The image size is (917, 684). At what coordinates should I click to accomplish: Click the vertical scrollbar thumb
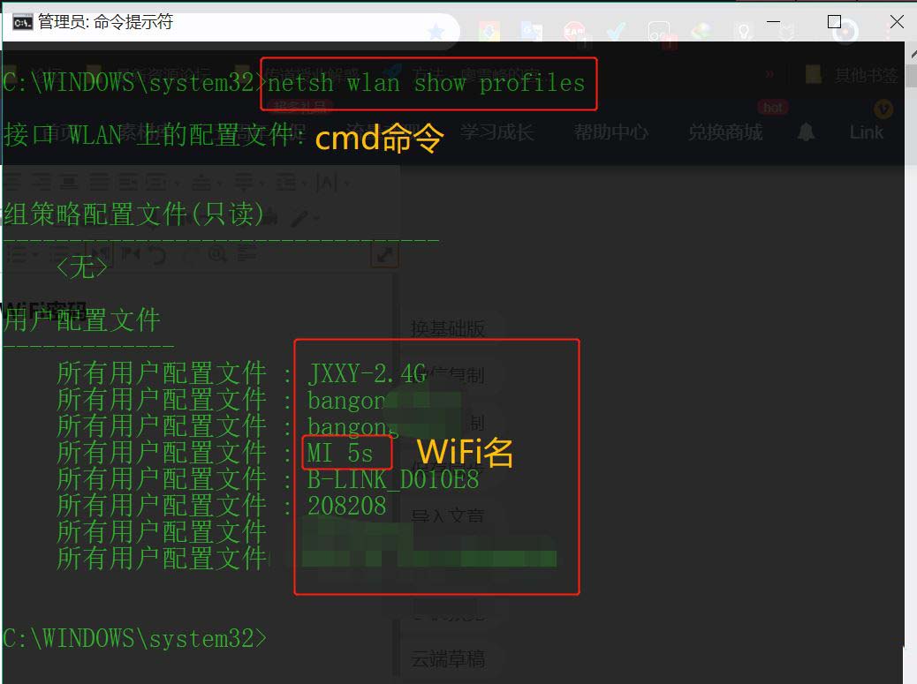point(912,75)
